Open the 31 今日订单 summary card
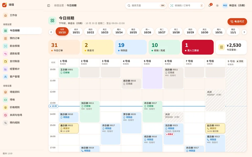The height and width of the screenshot is (157, 252). [x=64, y=47]
